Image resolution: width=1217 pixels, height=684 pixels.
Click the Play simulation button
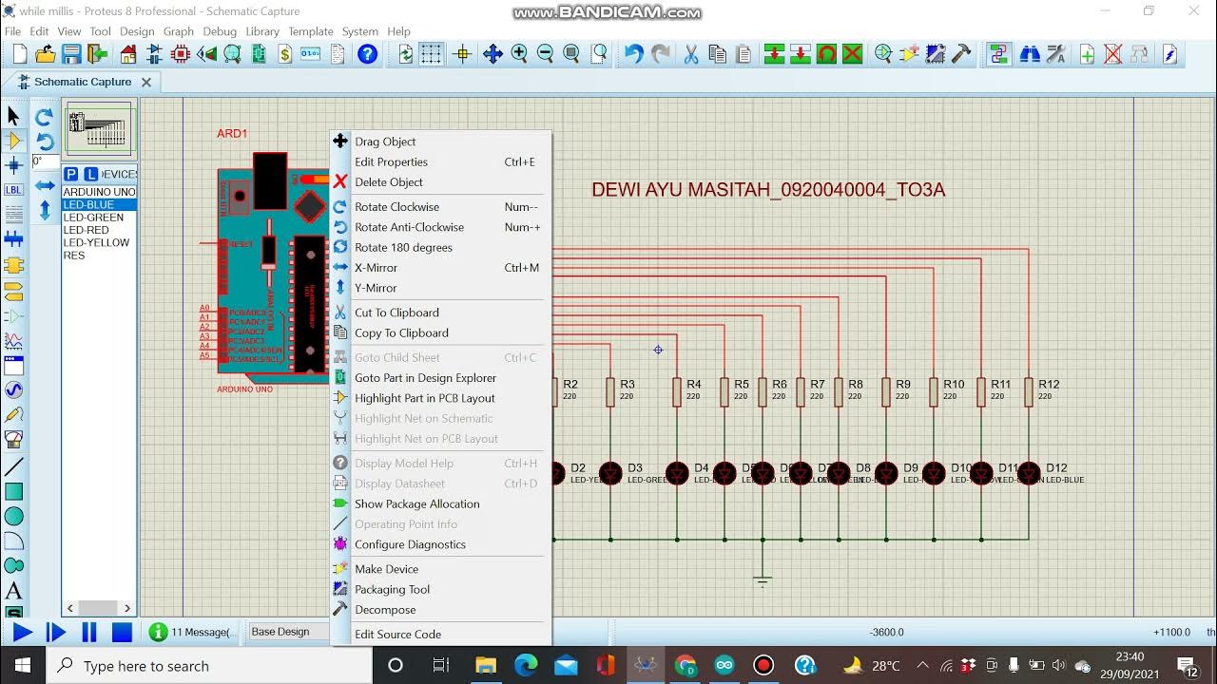[x=23, y=632]
